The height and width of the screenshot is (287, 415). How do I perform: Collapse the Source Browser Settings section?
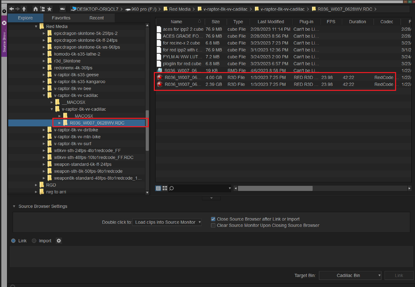click(14, 206)
